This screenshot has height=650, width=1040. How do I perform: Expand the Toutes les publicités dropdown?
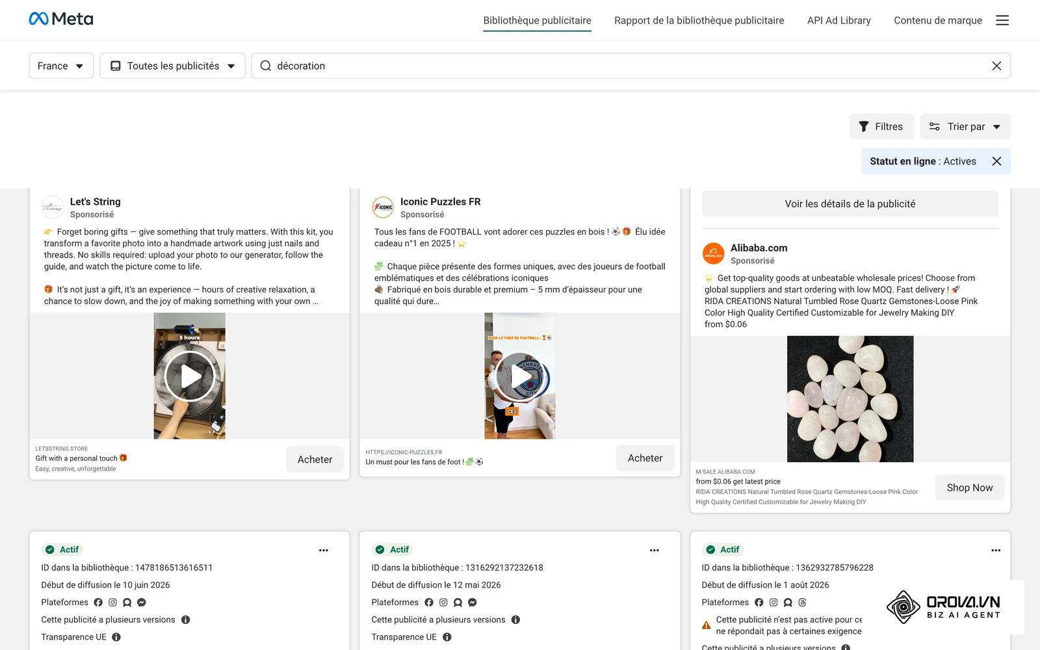pos(172,66)
